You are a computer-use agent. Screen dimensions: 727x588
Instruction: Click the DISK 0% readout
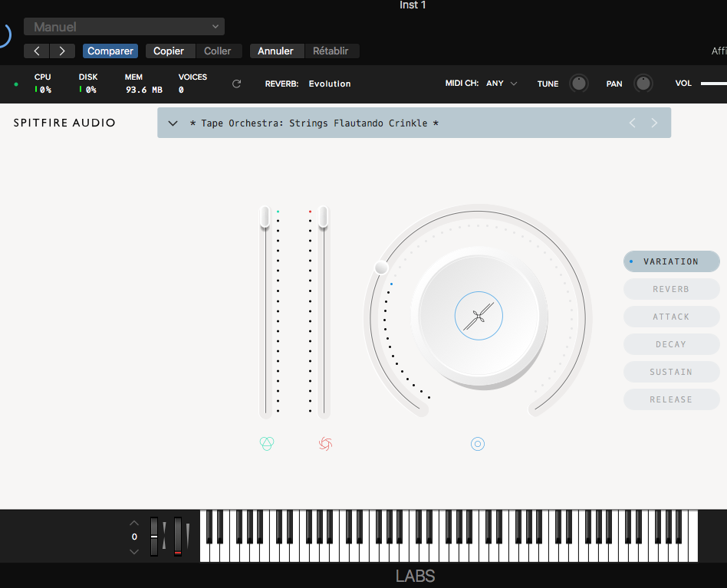88,84
